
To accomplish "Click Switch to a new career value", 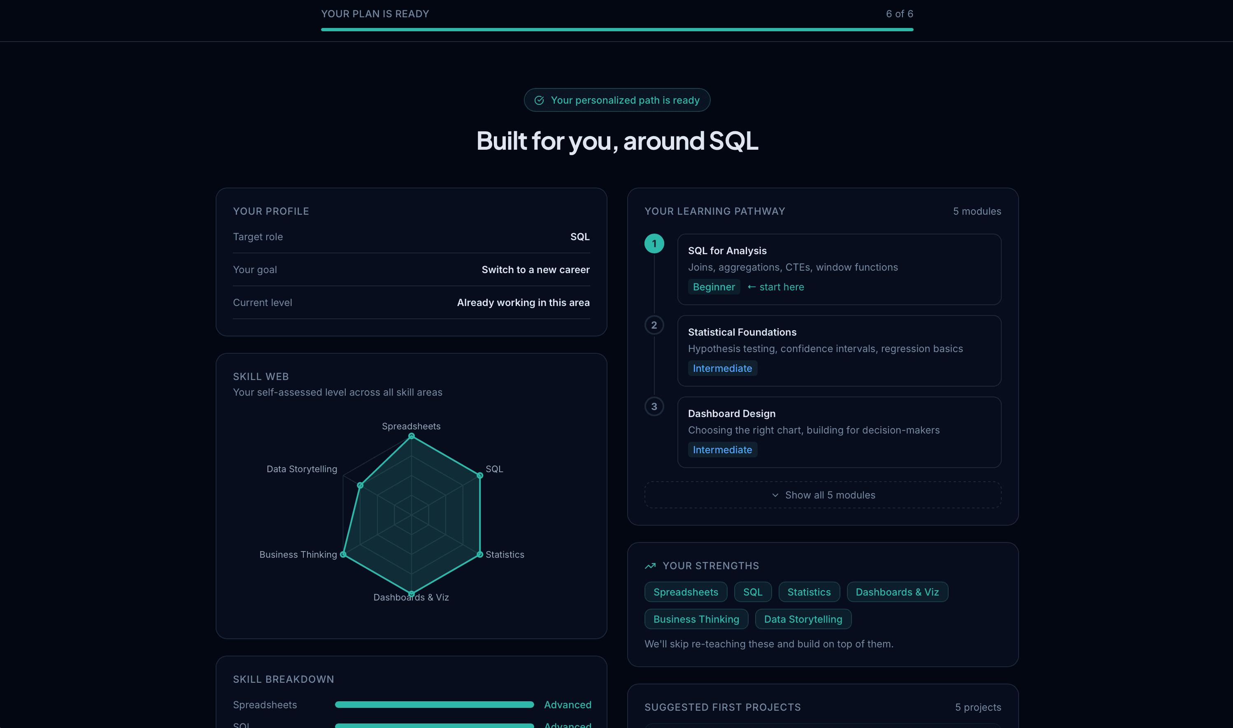I will point(535,270).
